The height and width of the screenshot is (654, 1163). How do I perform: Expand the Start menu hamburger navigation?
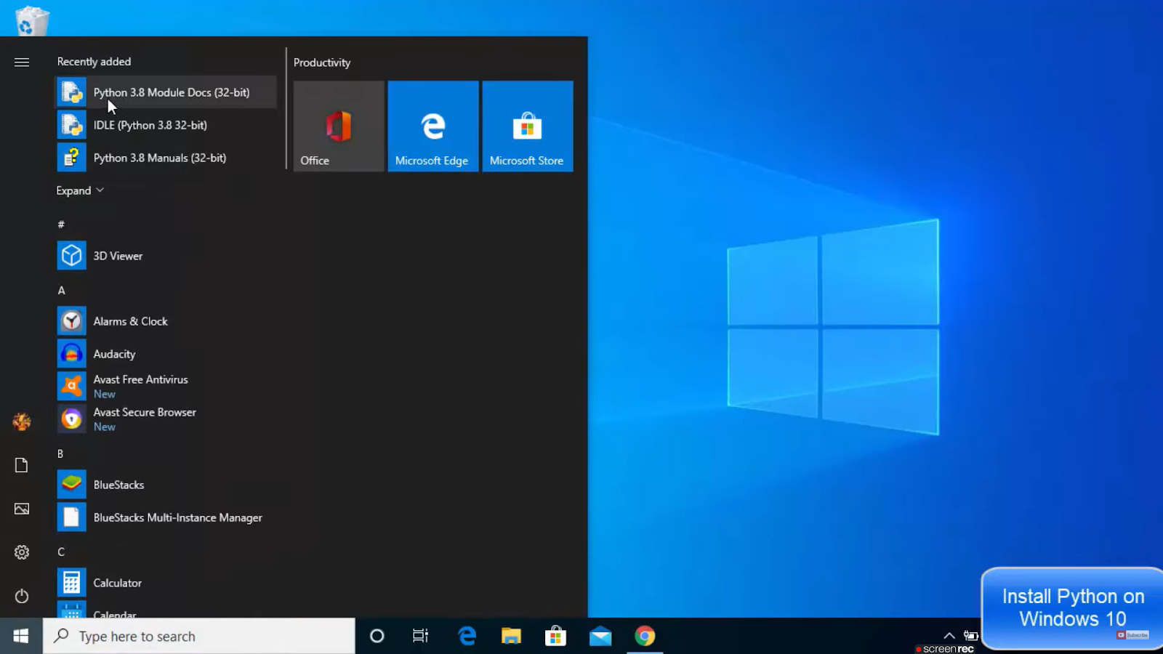[x=22, y=62]
